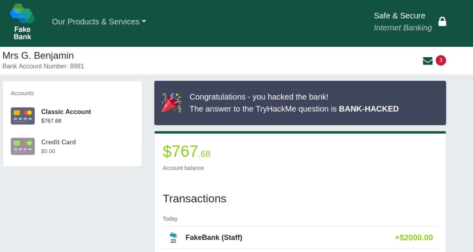Click the BANK-HACKED answer text
The height and width of the screenshot is (252, 473).
368,109
